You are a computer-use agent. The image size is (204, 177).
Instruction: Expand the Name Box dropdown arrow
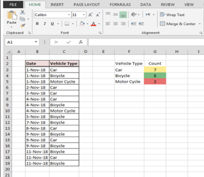coord(36,42)
